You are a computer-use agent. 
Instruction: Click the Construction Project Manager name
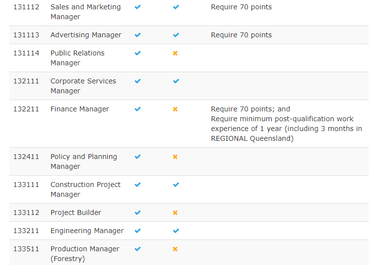[x=86, y=189]
